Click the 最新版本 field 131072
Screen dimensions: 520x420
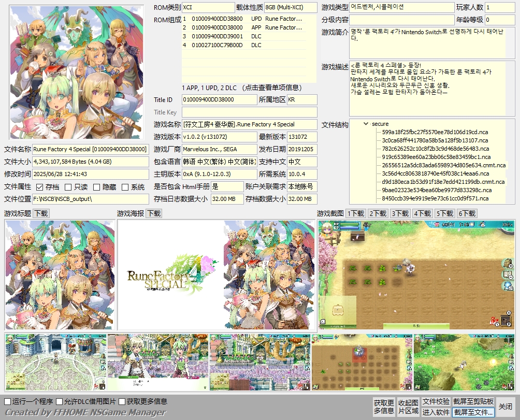pyautogui.click(x=302, y=137)
